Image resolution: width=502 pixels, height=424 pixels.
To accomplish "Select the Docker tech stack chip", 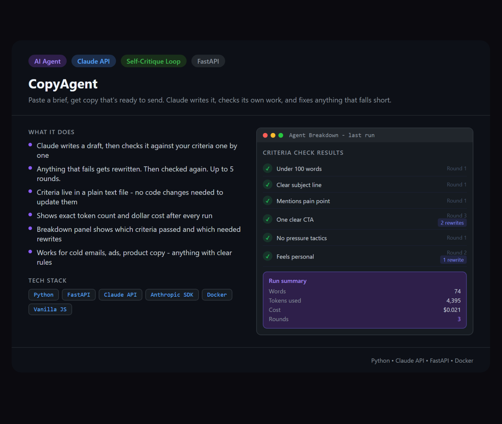I will click(x=217, y=295).
